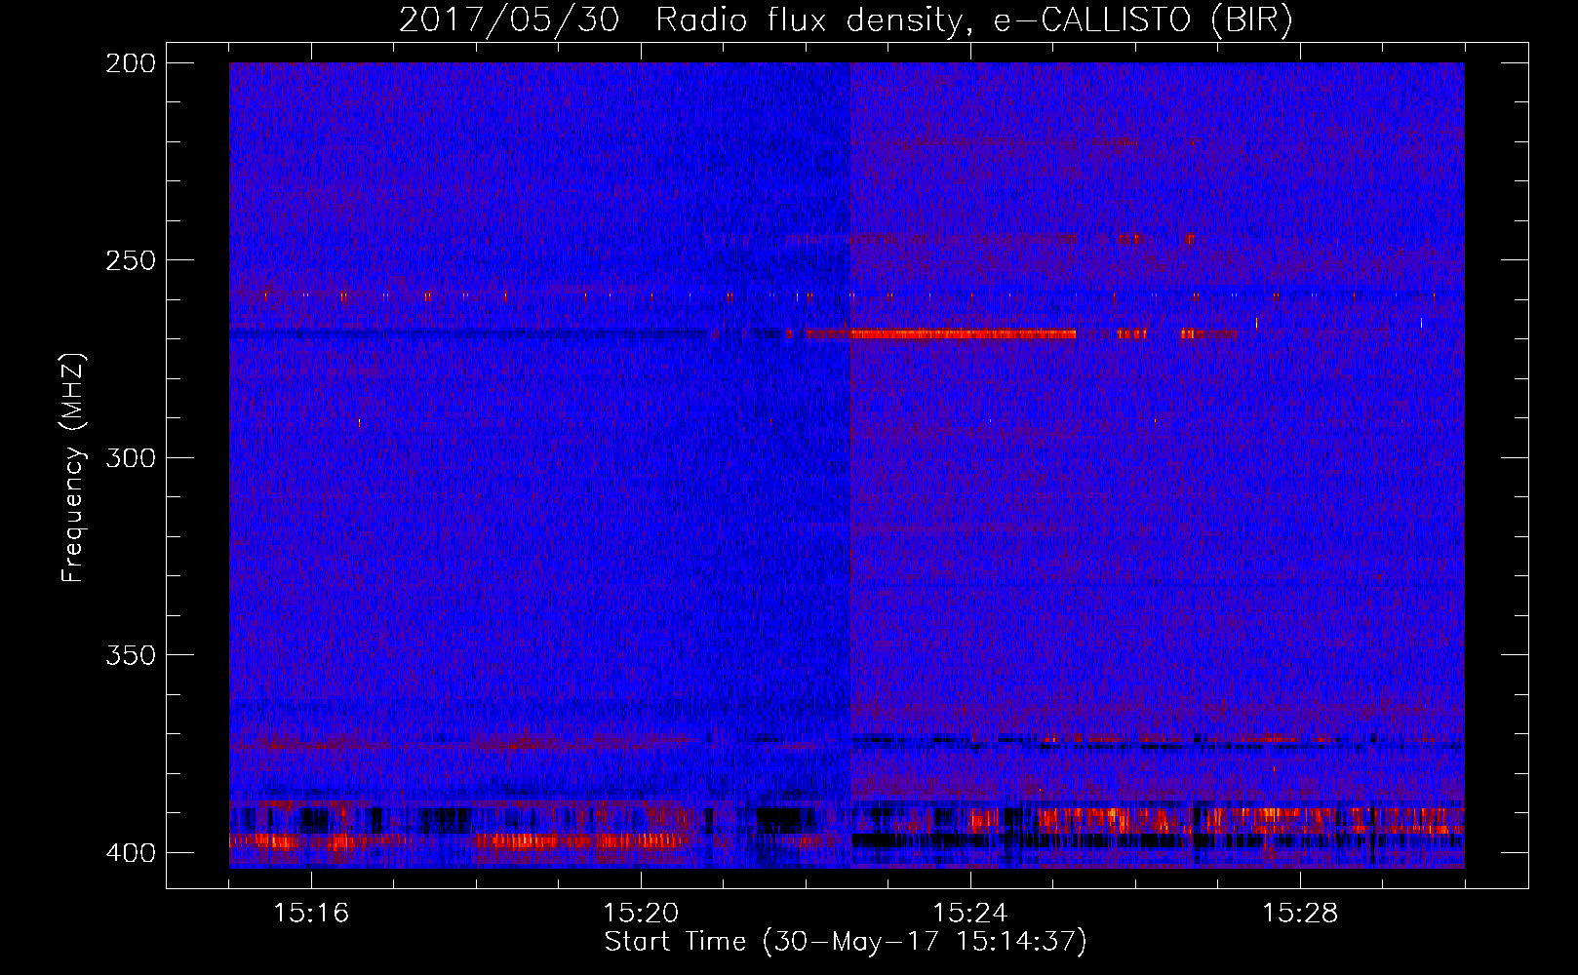This screenshot has width=1578, height=975.
Task: Click the 350 frequency tick label
Action: click(x=130, y=655)
